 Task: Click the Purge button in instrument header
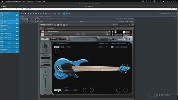click(x=107, y=33)
